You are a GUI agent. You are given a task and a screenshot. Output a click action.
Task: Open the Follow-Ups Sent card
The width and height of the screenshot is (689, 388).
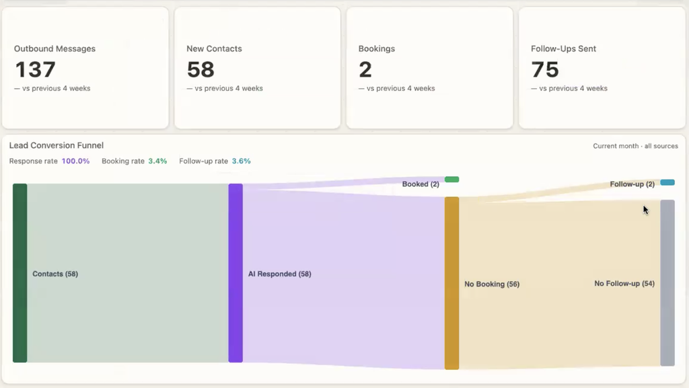(x=602, y=68)
